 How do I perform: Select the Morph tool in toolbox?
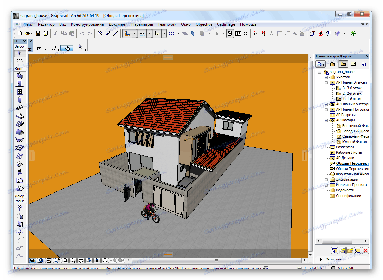[x=19, y=164]
